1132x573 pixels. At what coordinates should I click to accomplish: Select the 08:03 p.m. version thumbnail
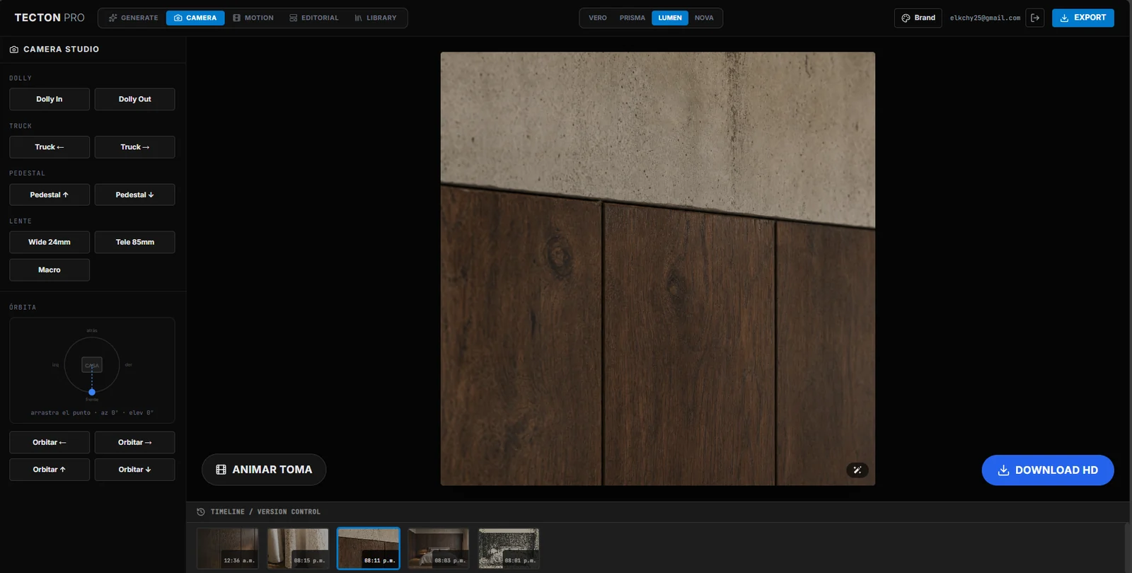pos(439,548)
